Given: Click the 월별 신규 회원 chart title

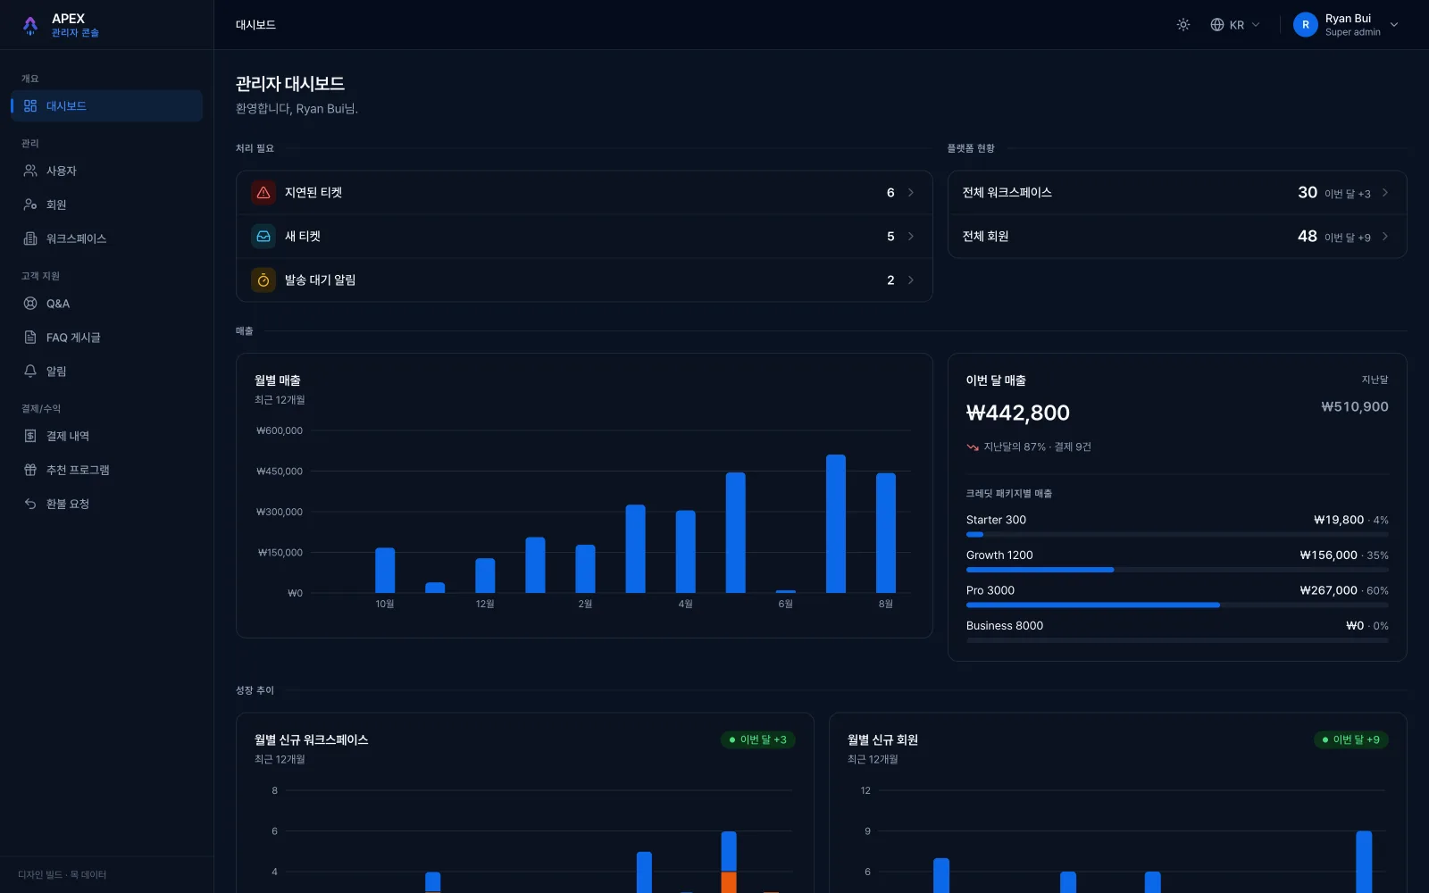Looking at the screenshot, I should pos(882,740).
